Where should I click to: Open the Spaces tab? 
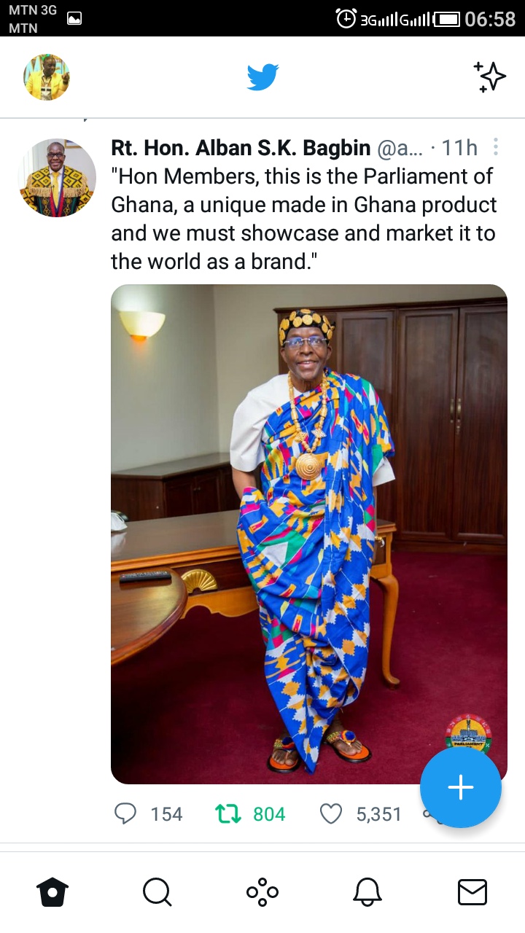pos(262,891)
